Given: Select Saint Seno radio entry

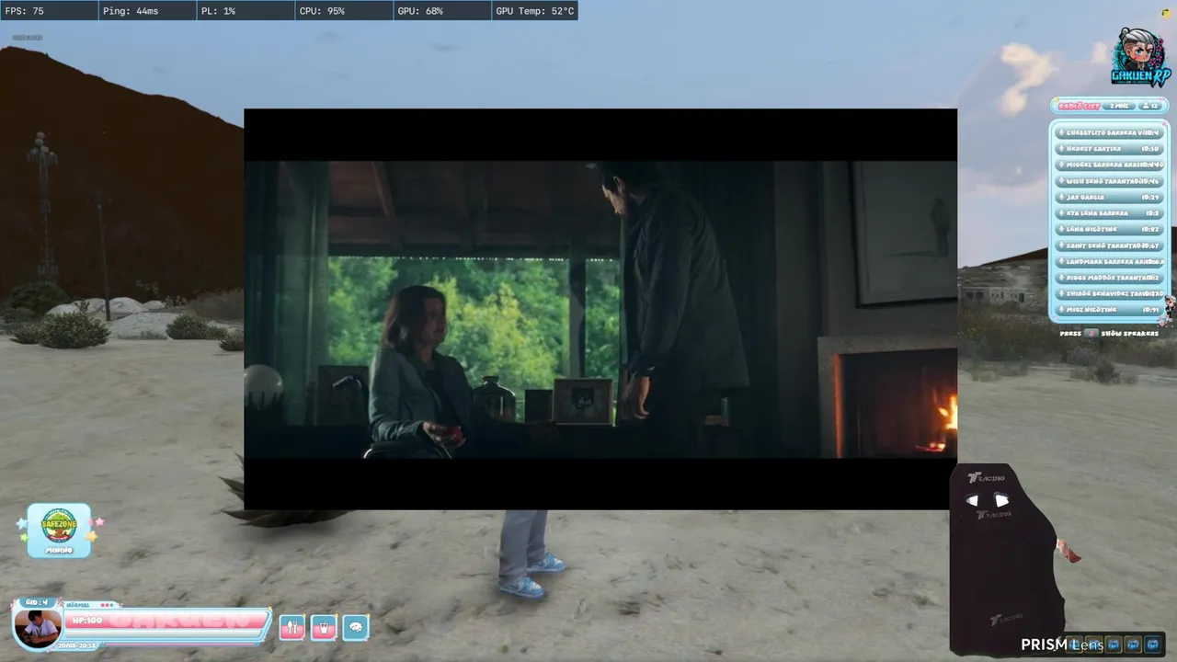Looking at the screenshot, I should pos(1110,245).
